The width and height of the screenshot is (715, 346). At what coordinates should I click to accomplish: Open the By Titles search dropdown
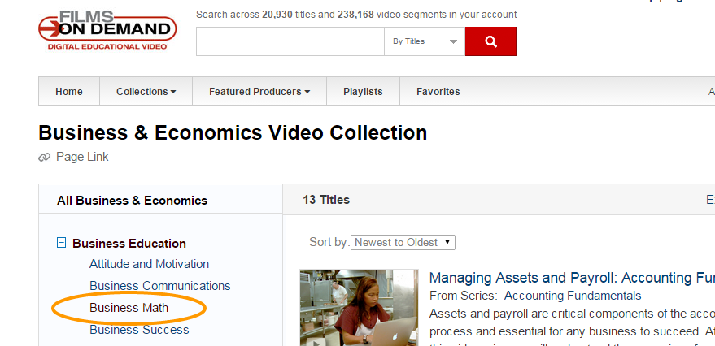click(425, 41)
